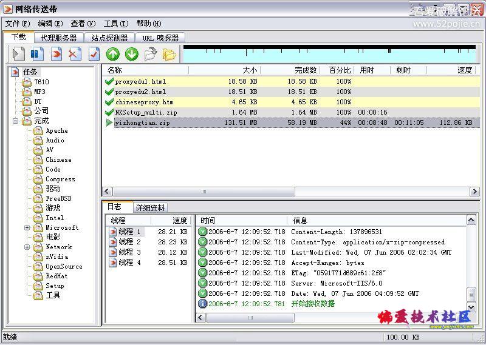Switch to the 站点探测器 tab
This screenshot has width=486, height=345.
[110, 38]
